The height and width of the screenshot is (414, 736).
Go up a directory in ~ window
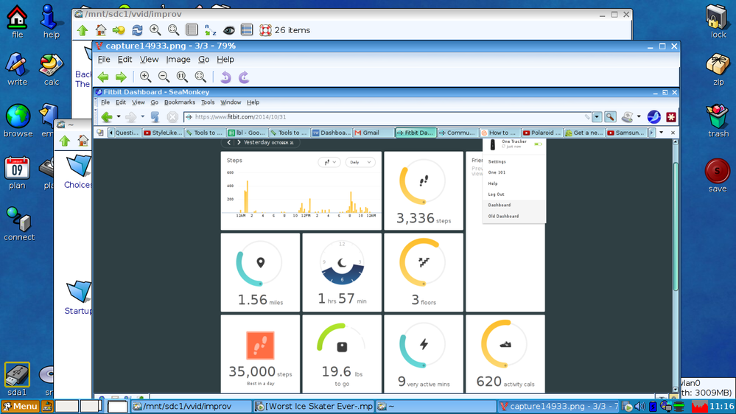65,141
